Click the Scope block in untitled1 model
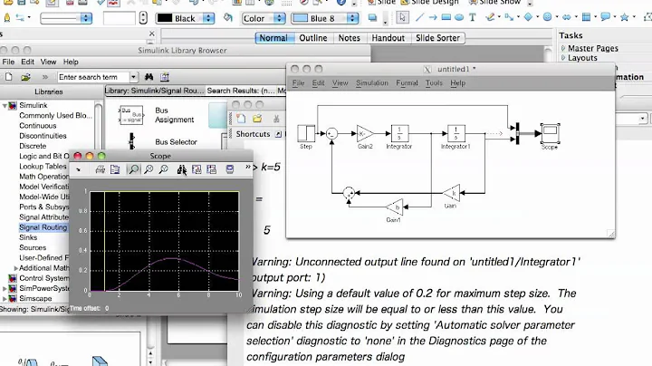 [x=550, y=133]
